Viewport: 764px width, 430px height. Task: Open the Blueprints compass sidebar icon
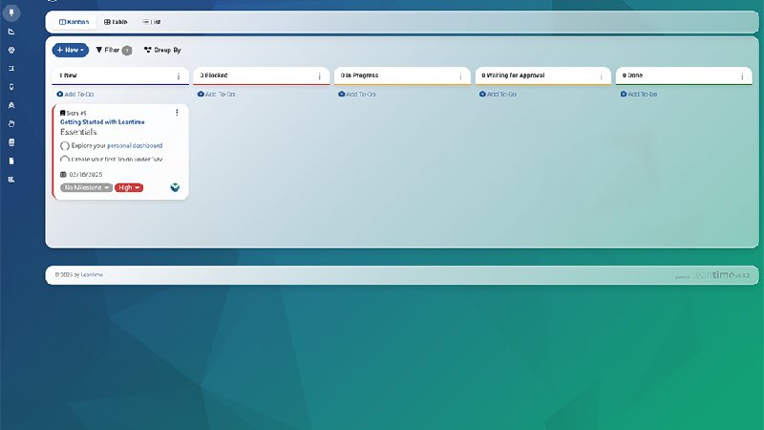point(11,105)
